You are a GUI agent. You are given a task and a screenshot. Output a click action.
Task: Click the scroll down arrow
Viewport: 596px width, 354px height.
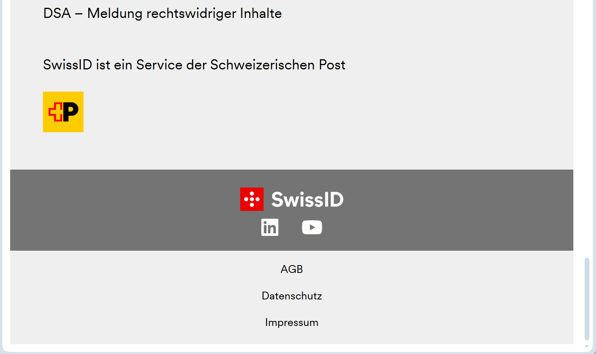587,346
